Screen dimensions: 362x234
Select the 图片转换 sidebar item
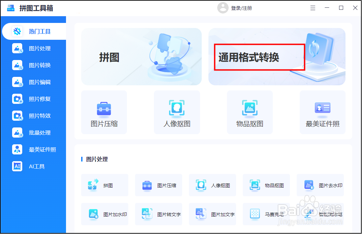point(34,65)
